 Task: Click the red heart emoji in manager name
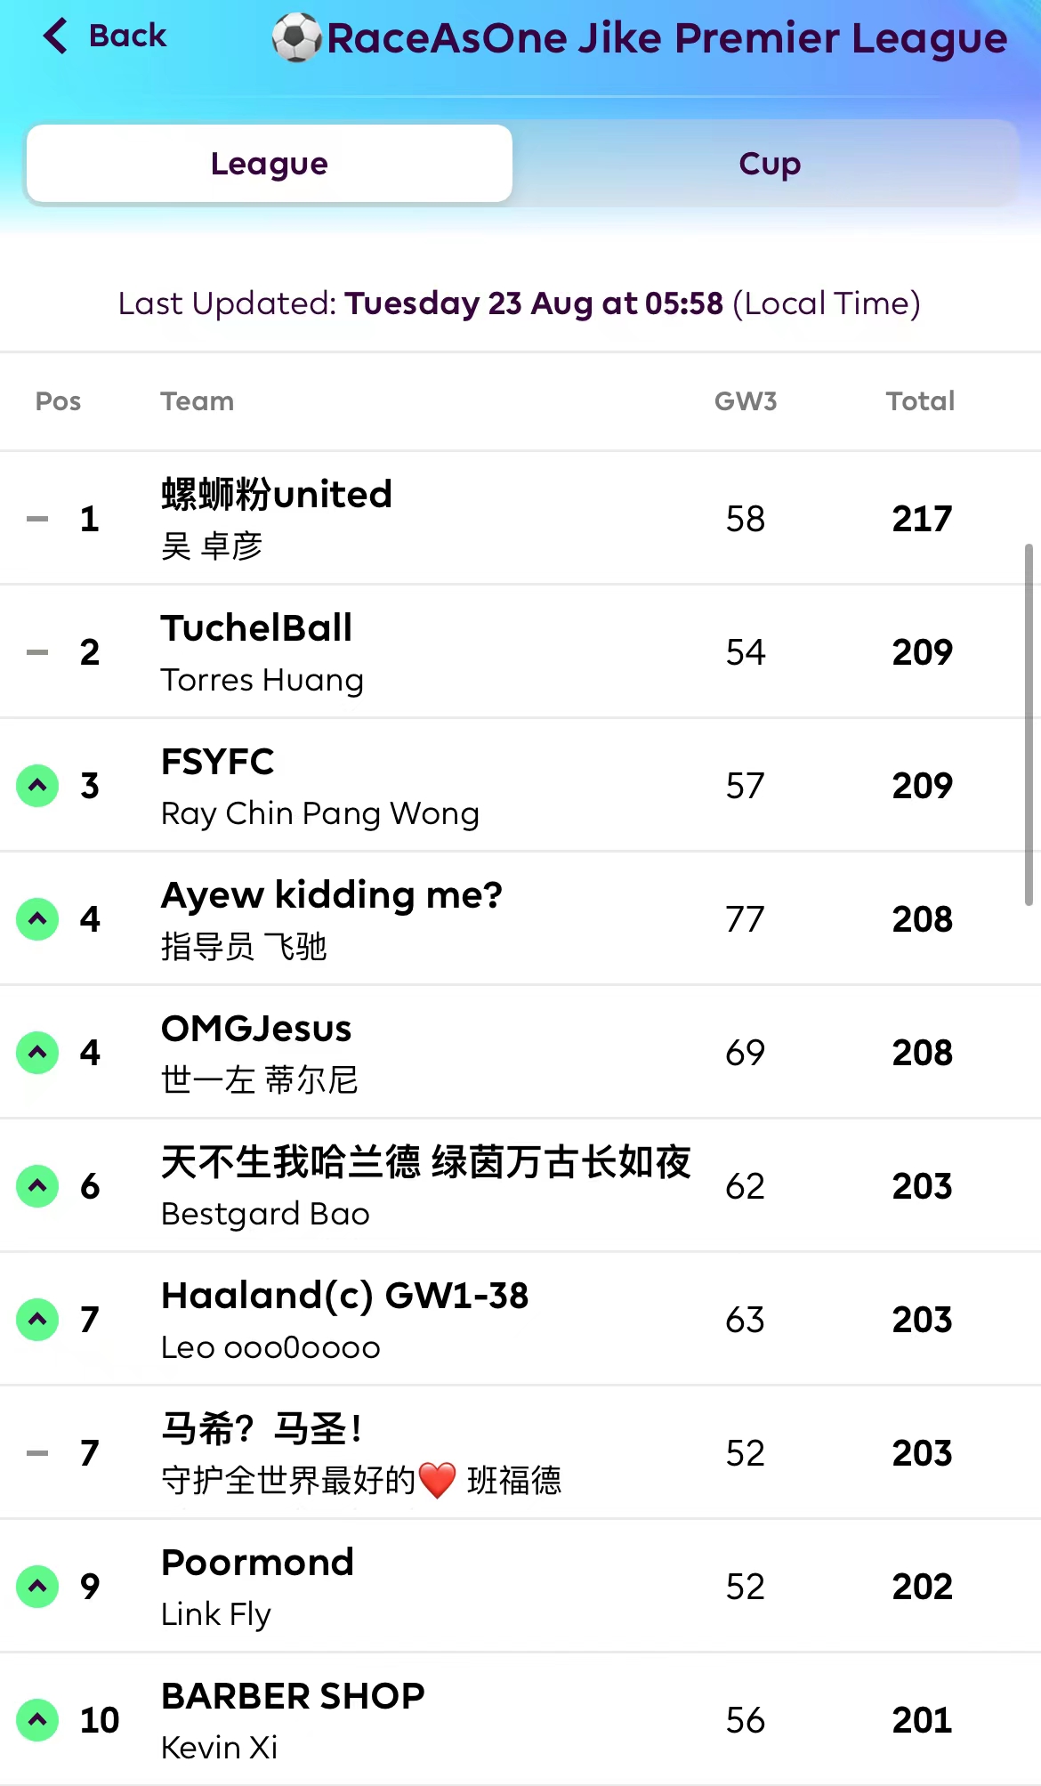click(437, 1481)
